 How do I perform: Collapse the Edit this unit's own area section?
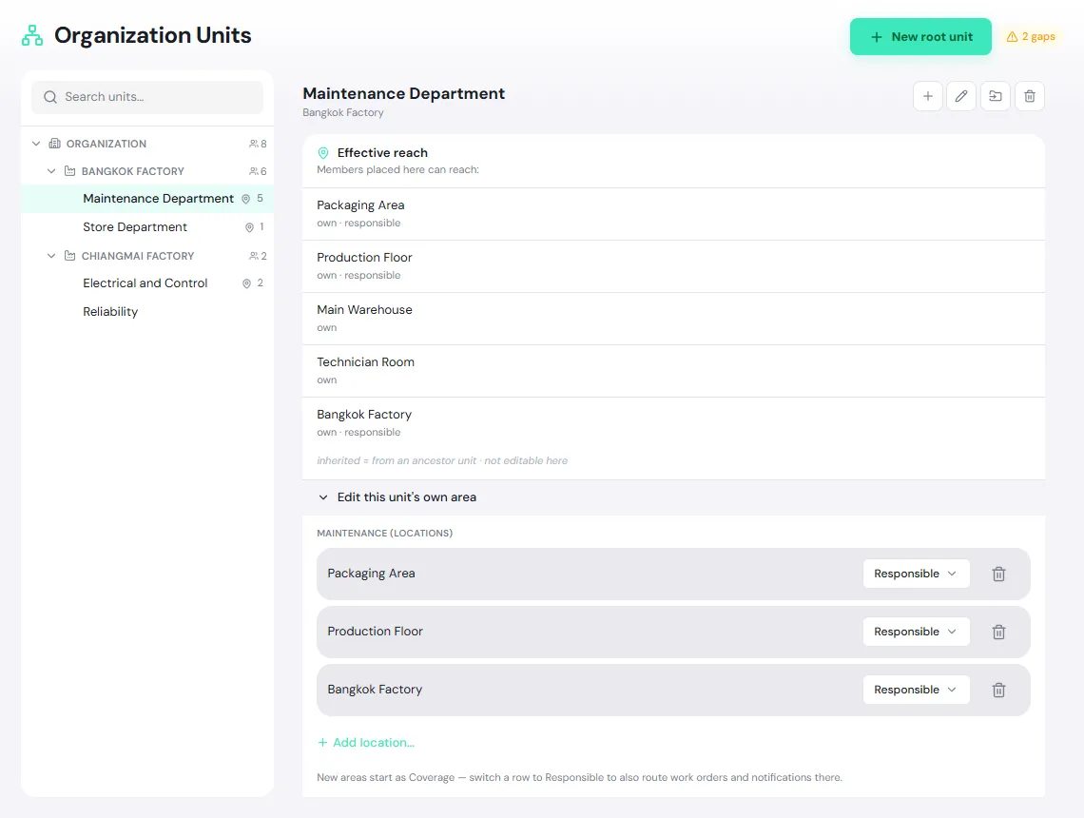click(x=323, y=497)
